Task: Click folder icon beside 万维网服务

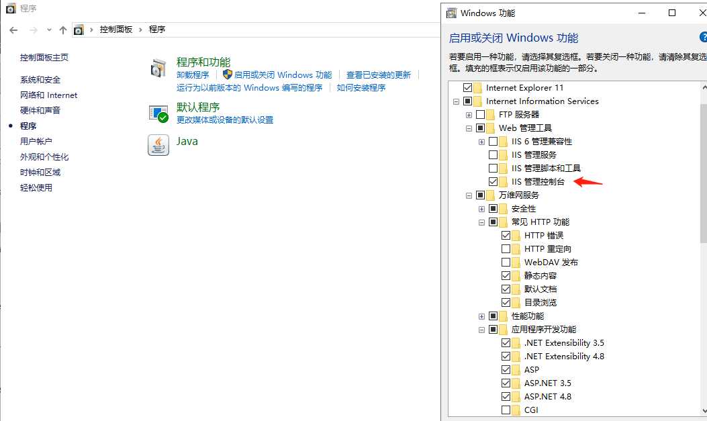Action: (490, 195)
